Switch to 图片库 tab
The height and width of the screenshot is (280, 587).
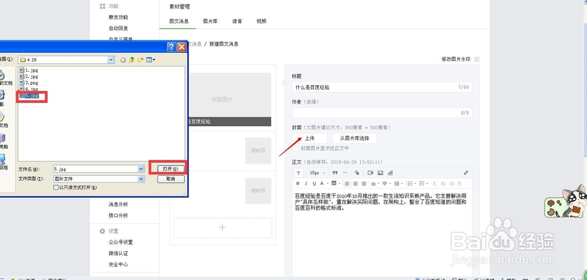click(x=210, y=21)
